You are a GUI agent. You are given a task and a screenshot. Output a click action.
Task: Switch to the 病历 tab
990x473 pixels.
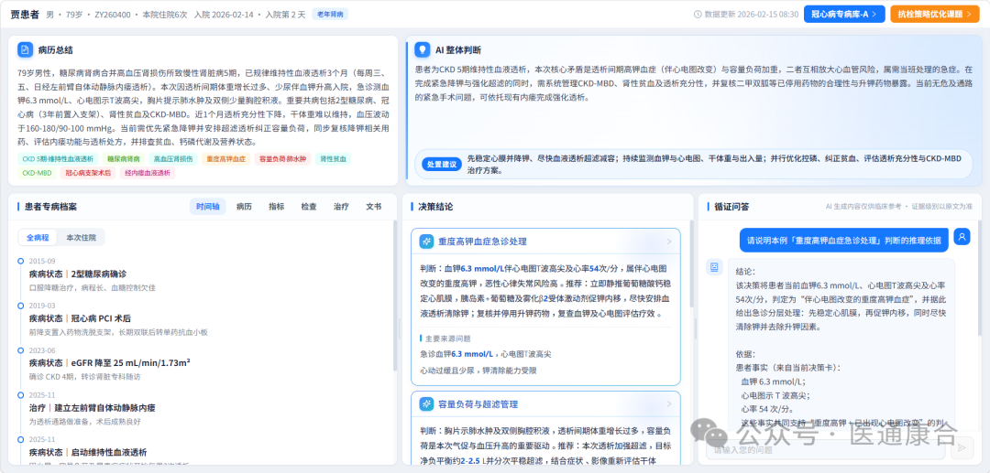(x=244, y=207)
